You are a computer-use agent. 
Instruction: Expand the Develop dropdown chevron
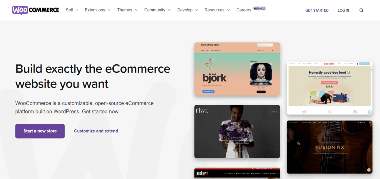point(196,10)
